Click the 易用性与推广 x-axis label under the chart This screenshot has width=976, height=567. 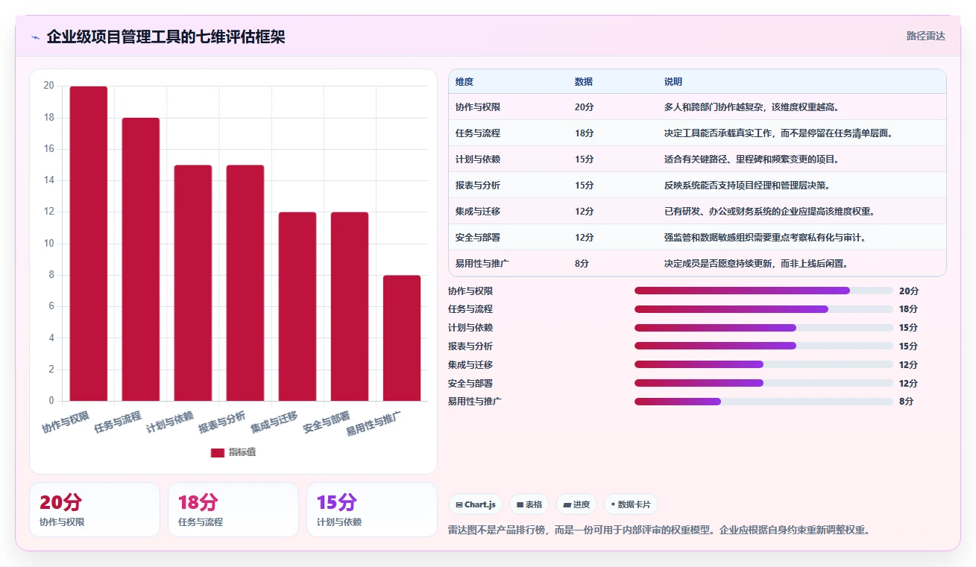tap(374, 423)
